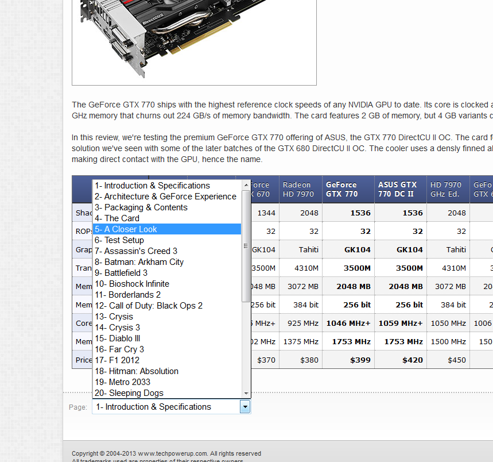Select '16- Far Cry 3' option

click(167, 349)
